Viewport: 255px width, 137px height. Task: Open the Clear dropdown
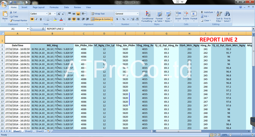pos(205,20)
